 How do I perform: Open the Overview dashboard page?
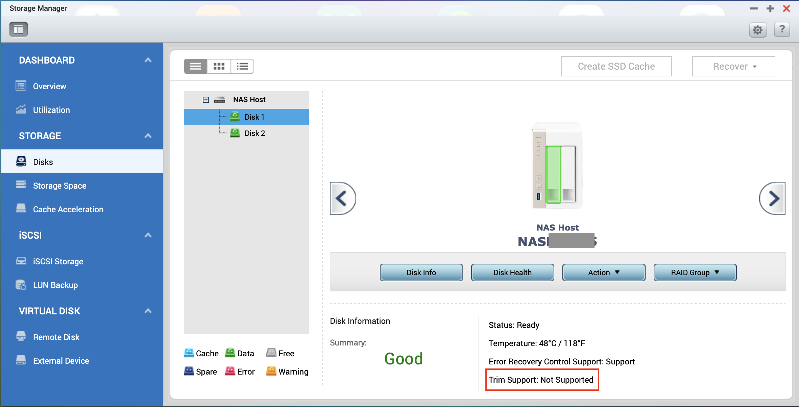(49, 86)
